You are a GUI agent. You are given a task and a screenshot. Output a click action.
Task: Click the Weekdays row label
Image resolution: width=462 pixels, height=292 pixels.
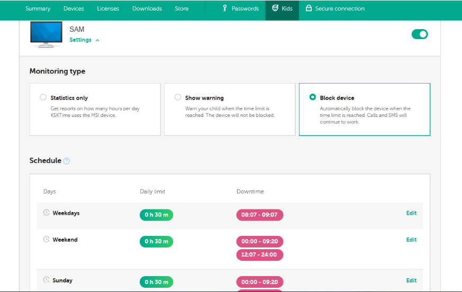tap(66, 213)
